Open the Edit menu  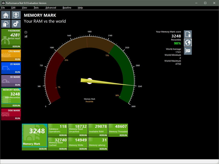coord(13,8)
